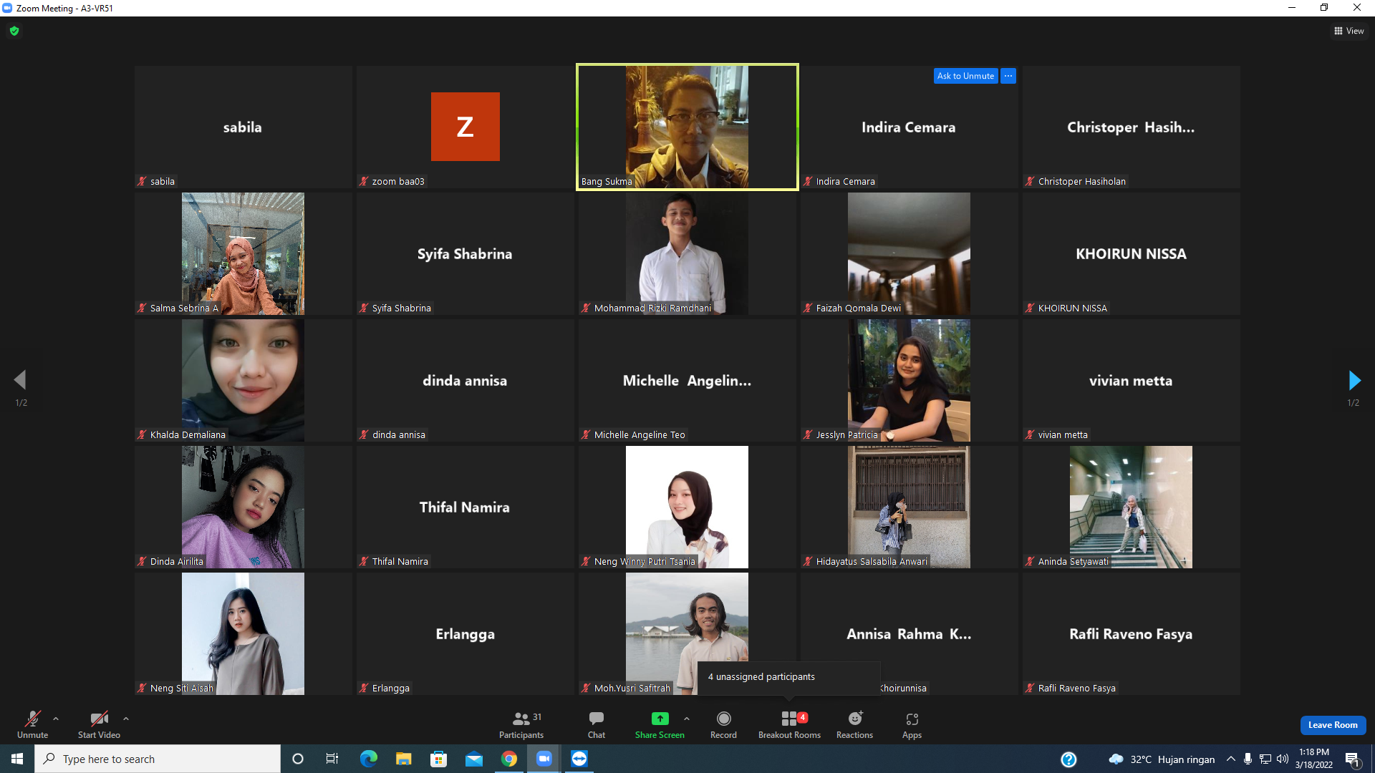Go to previous page of participants
The height and width of the screenshot is (773, 1375).
[20, 380]
